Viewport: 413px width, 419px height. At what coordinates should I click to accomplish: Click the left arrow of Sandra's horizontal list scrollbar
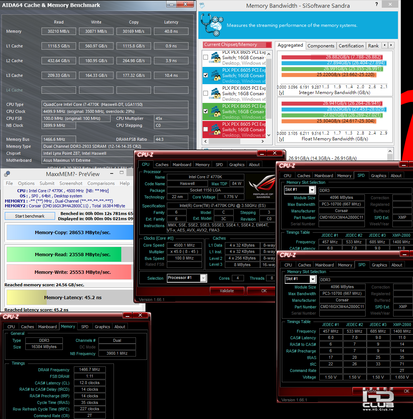click(x=205, y=142)
